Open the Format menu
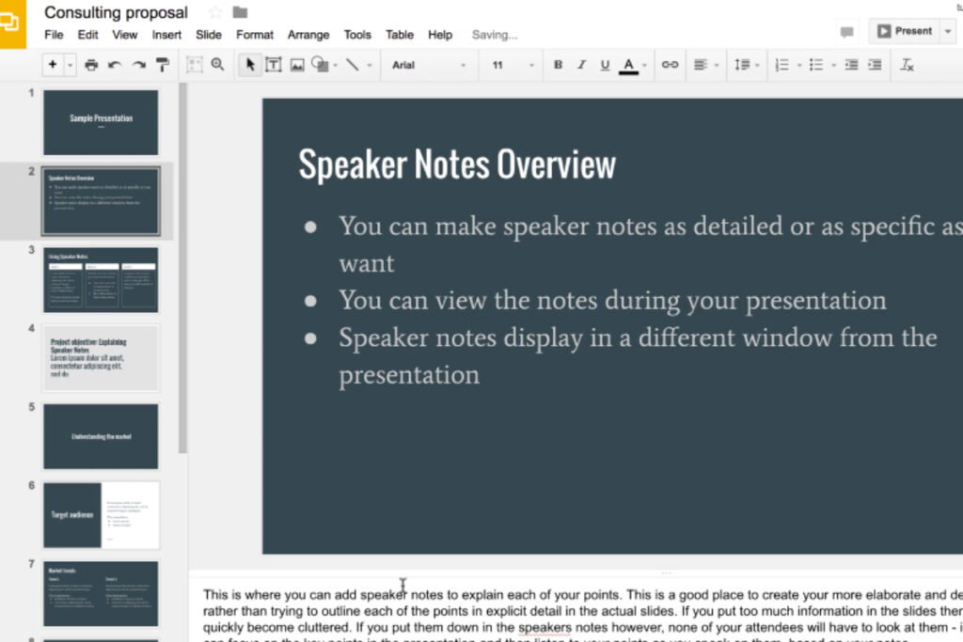Viewport: 963px width, 642px height. (x=254, y=35)
